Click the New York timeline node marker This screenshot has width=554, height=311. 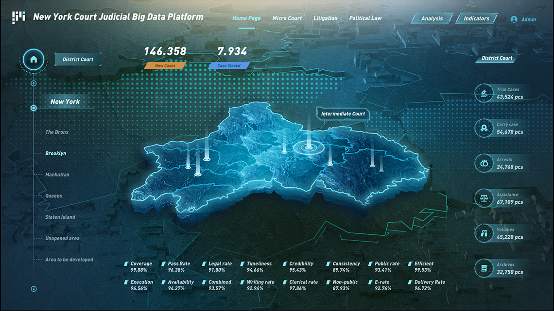[34, 108]
